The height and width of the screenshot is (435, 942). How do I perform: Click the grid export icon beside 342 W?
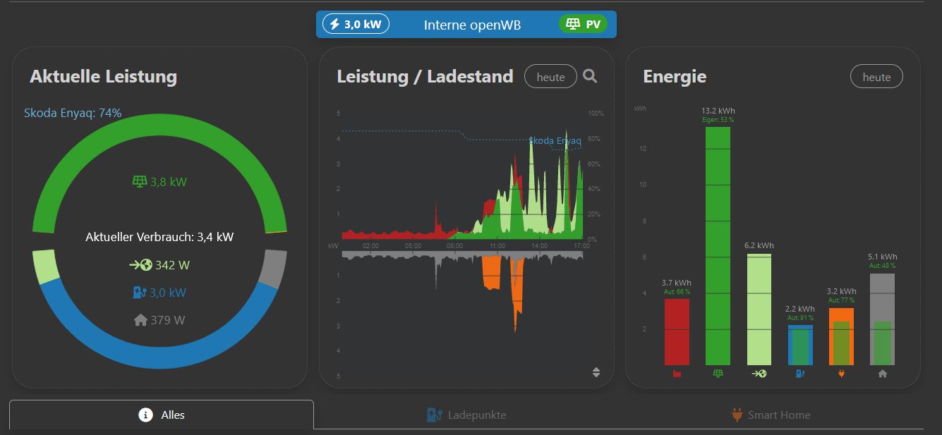coord(141,265)
